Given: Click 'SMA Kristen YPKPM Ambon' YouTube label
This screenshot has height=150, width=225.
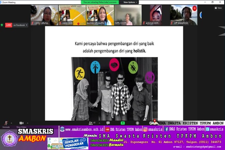Looking at the screenshot, I should (126, 129).
